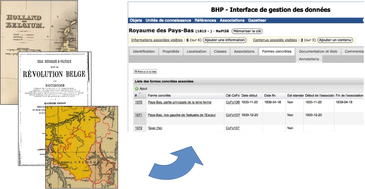Open the Annotations tab
The width and height of the screenshot is (365, 189).
click(309, 59)
